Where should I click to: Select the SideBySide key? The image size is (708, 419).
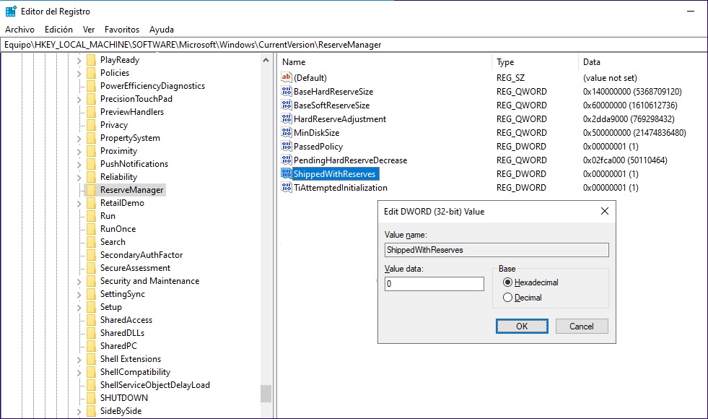pos(121,411)
